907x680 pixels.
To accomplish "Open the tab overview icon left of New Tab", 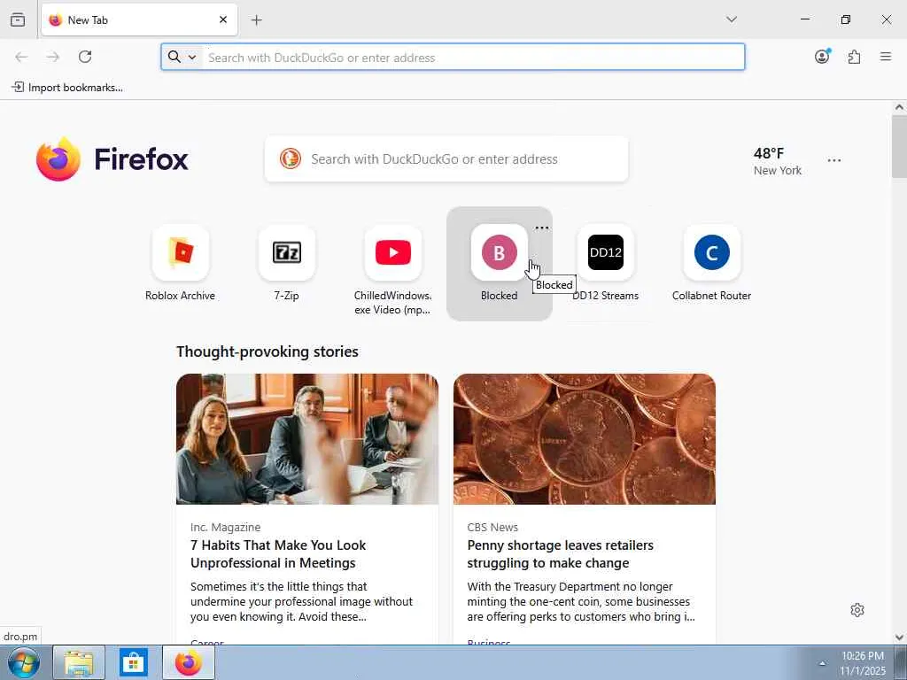I will point(18,19).
